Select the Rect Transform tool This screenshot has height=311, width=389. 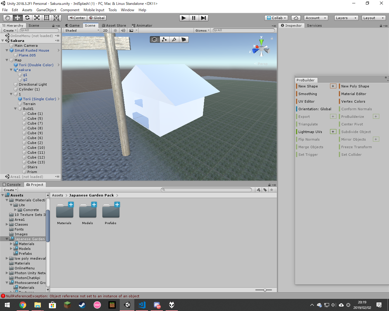click(47, 18)
